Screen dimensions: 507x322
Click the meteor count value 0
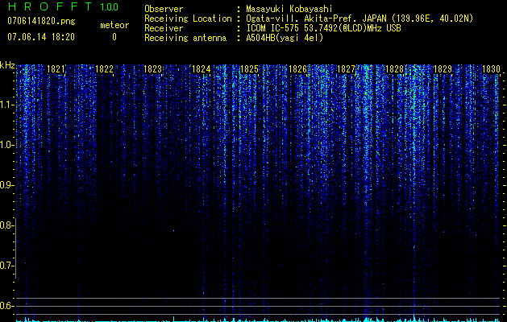pos(114,37)
